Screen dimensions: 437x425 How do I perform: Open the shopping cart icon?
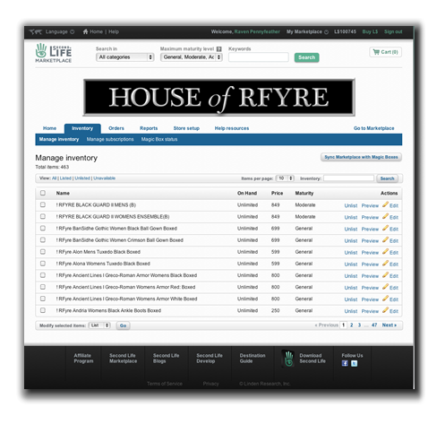pos(376,52)
